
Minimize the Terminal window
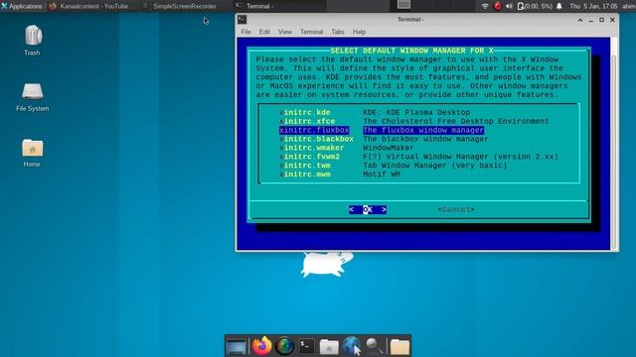(591, 20)
